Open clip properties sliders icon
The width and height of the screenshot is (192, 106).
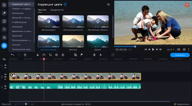tap(63, 55)
